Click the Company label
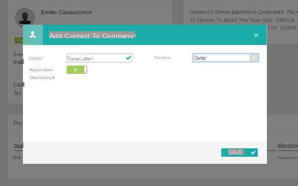Screen dimensions: 298x186 [36, 58]
